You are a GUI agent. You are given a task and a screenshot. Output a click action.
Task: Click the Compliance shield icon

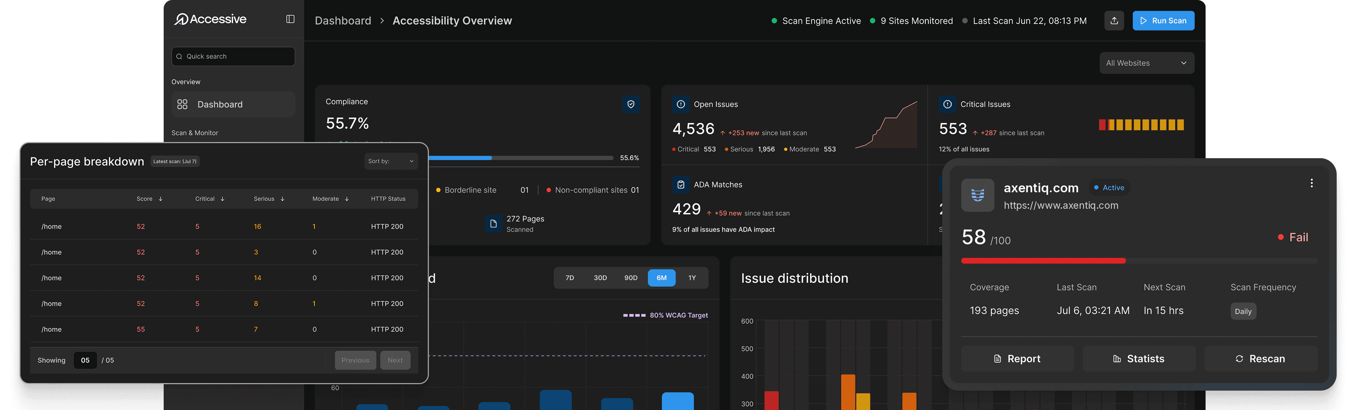tap(631, 104)
